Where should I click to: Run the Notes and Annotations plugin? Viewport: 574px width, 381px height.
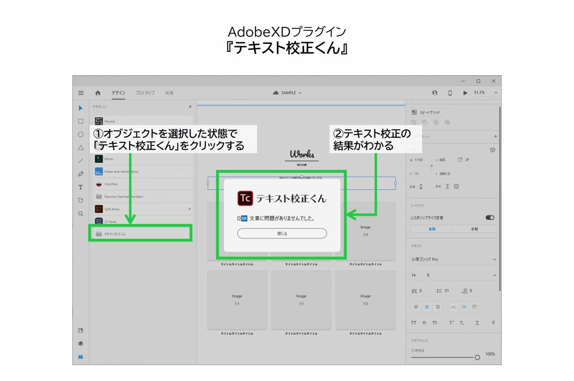(x=143, y=171)
